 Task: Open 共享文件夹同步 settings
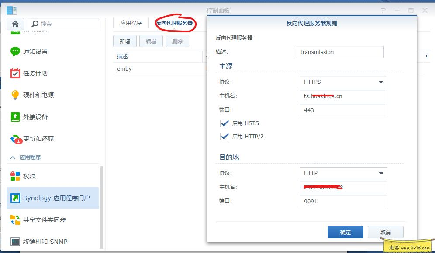click(43, 220)
